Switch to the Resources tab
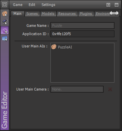The image size is (122, 131). (x=67, y=14)
